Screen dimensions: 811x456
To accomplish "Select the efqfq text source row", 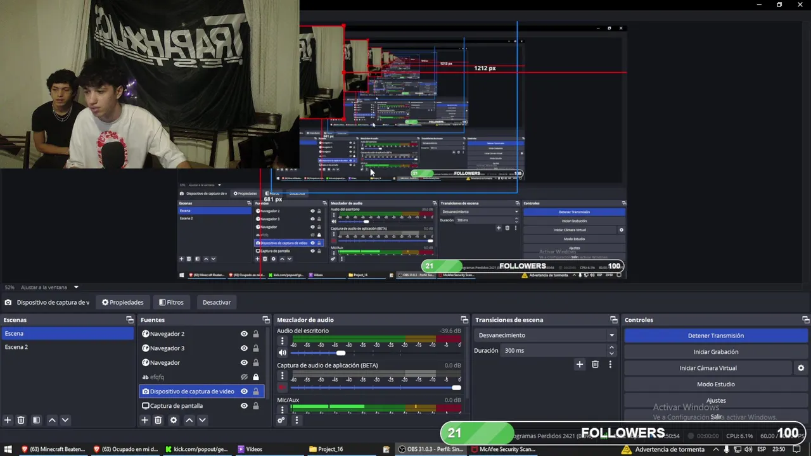I will [201, 377].
